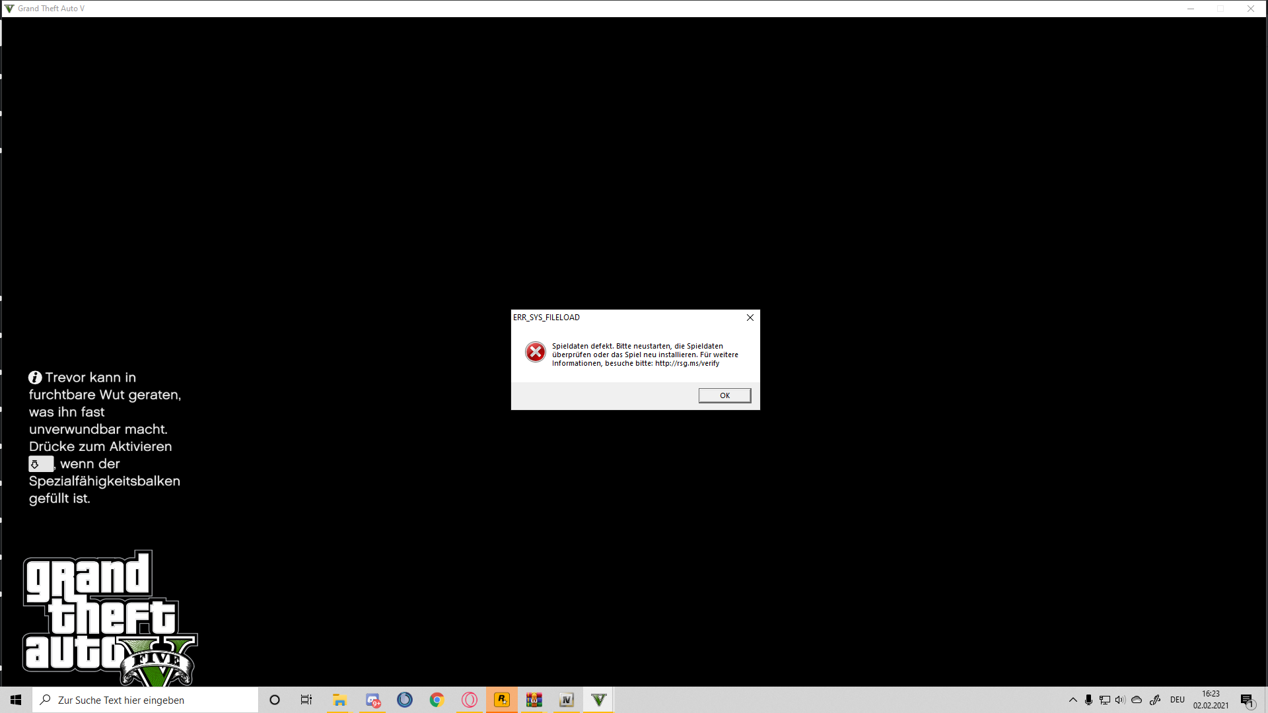1268x713 pixels.
Task: Close the ERR_SYS_FILELOAD error dialog
Action: tap(750, 318)
